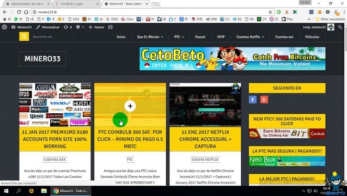Click the green circle extension icon
Viewport: 347px width, 196px height.
279,12
